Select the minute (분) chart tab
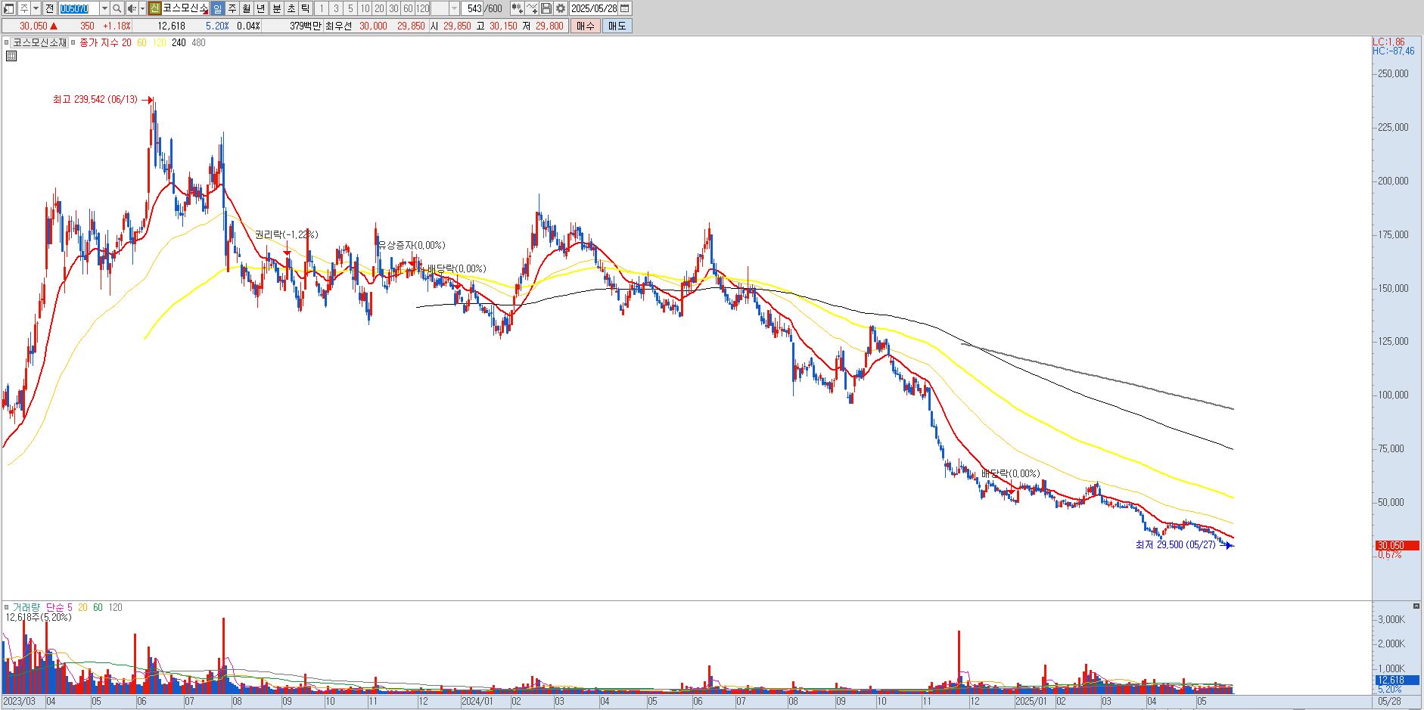1424x710 pixels. click(277, 8)
